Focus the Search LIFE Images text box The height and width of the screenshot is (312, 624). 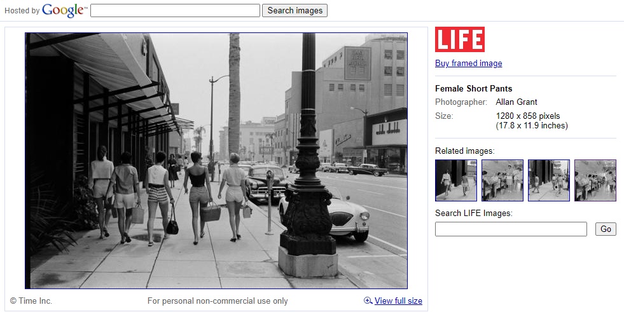511,229
